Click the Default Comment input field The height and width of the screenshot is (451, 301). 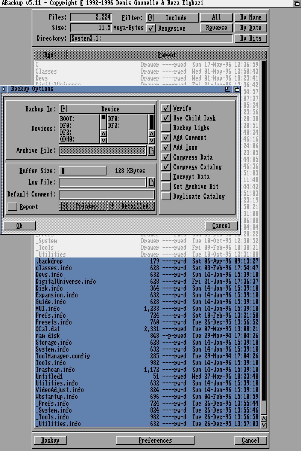point(107,194)
